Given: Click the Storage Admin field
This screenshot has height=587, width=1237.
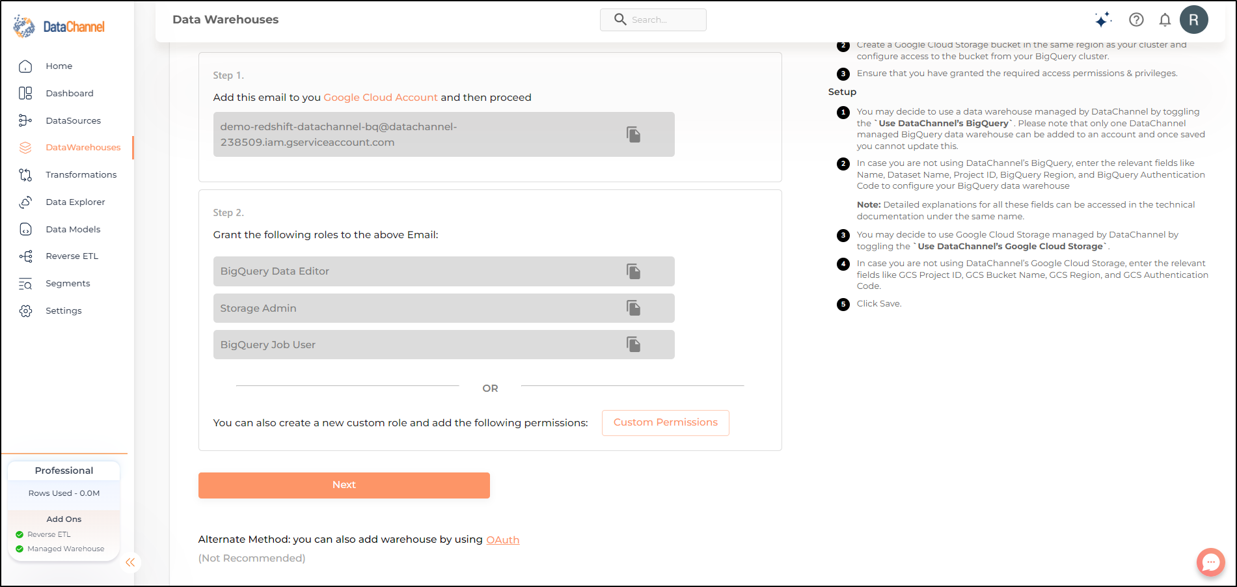Looking at the screenshot, I should 444,308.
